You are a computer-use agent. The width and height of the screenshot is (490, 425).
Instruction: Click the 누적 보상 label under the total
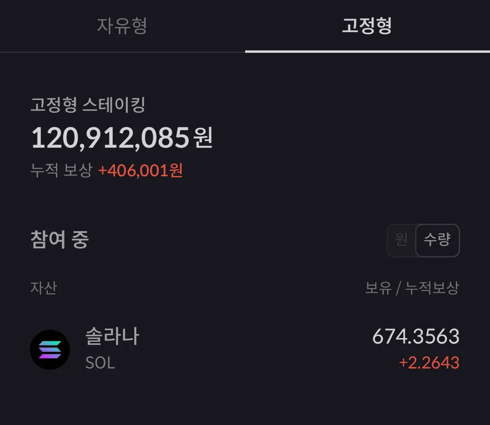pos(61,170)
